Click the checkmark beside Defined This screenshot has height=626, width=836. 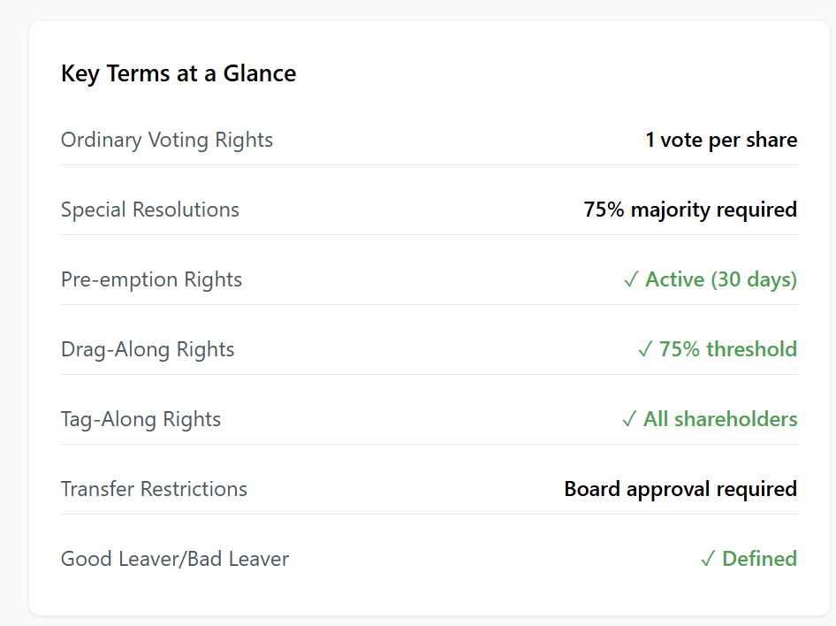(x=708, y=560)
